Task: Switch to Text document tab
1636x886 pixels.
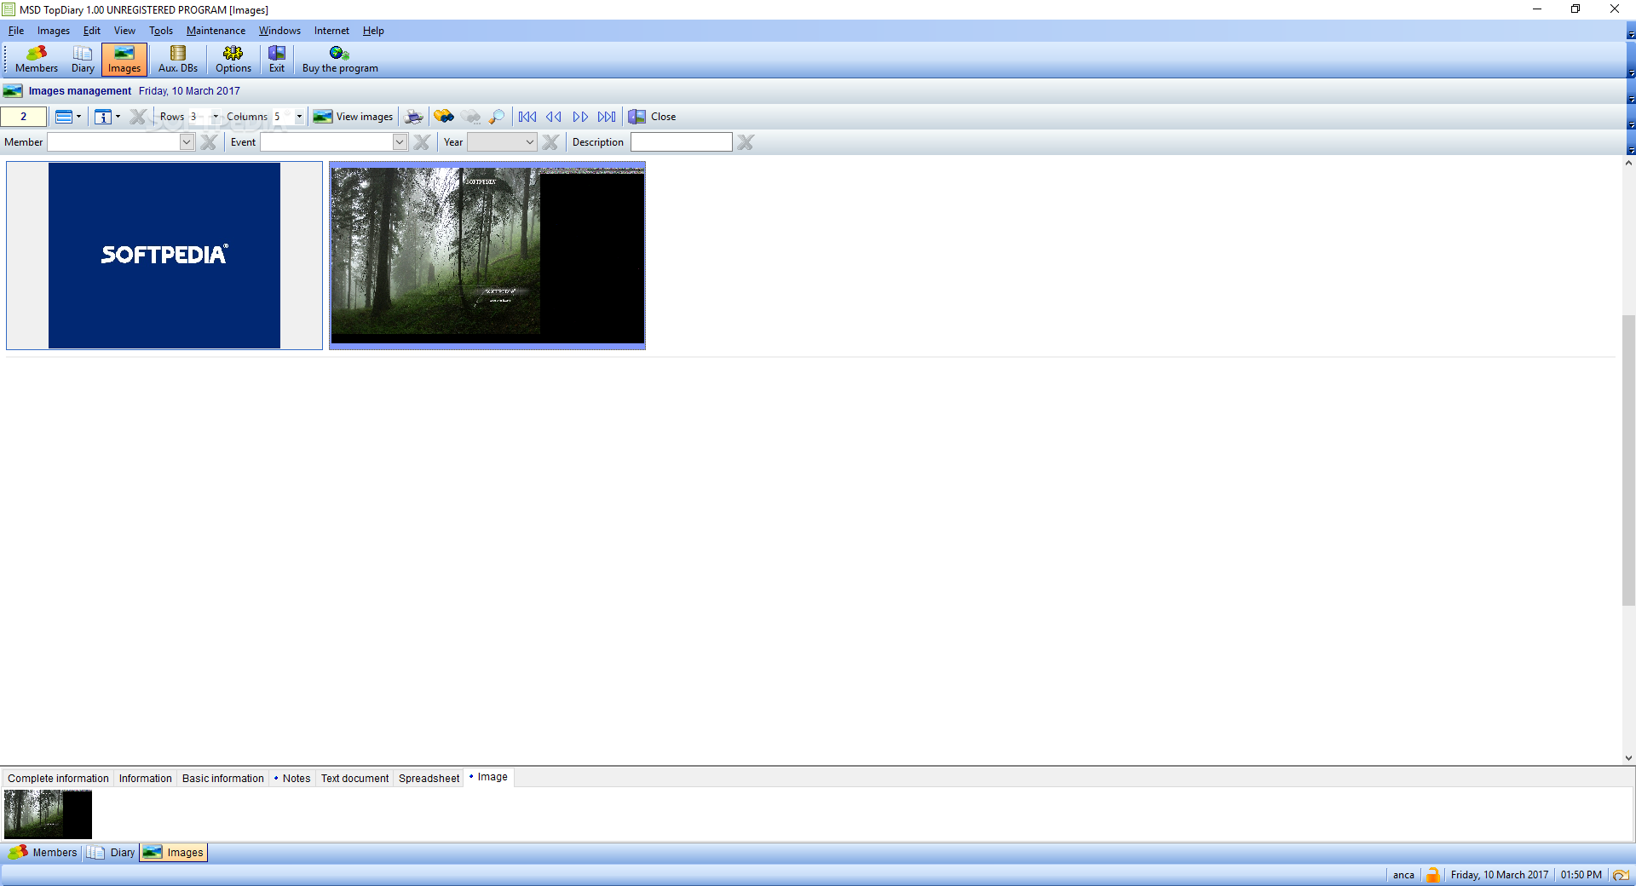Action: pos(354,779)
